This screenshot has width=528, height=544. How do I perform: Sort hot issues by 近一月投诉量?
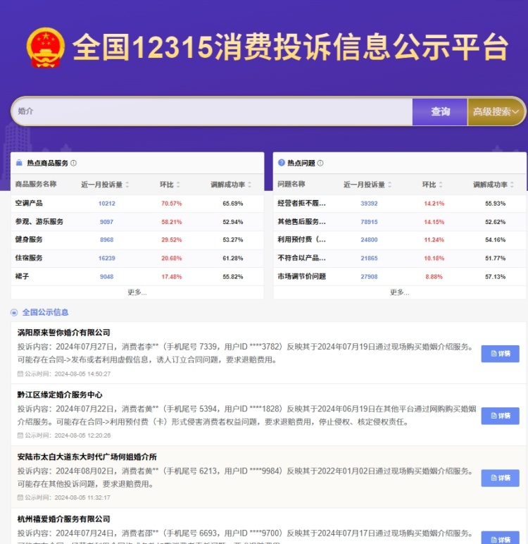pyautogui.click(x=390, y=185)
